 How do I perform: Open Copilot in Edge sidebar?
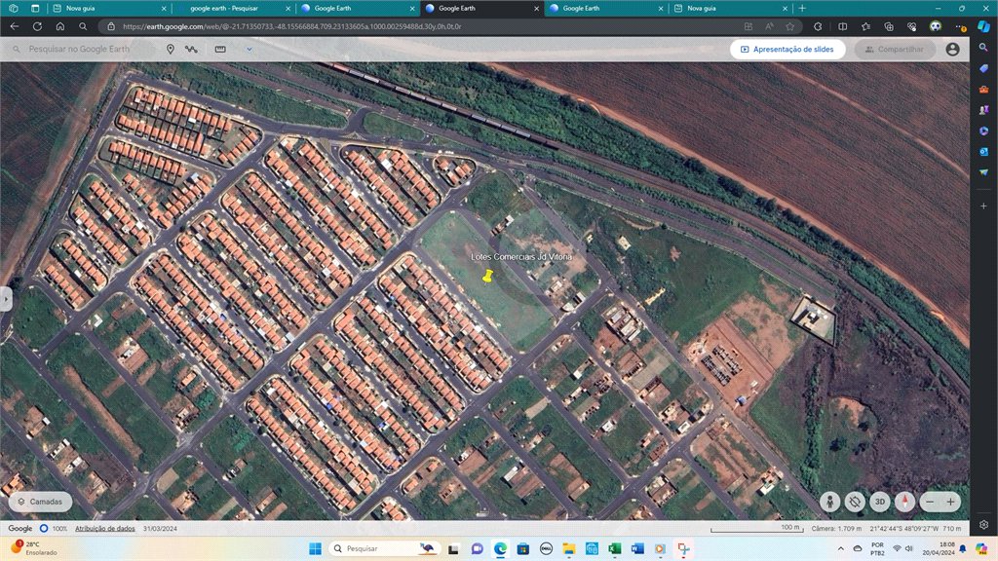pyautogui.click(x=984, y=26)
